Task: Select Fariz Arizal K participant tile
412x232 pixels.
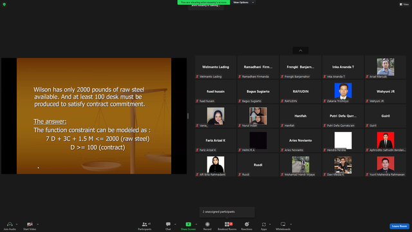Action: pos(216,140)
